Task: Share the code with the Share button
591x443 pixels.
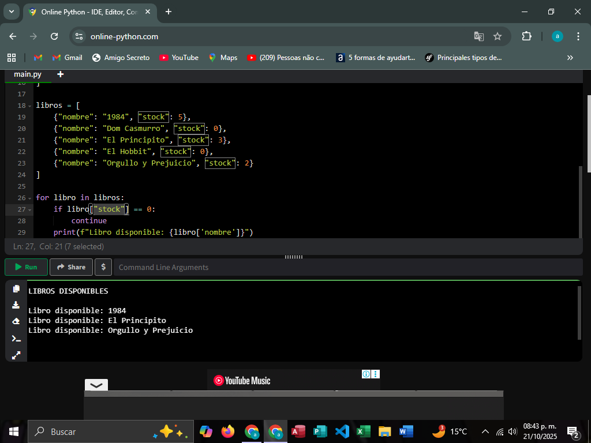Action: pyautogui.click(x=71, y=267)
